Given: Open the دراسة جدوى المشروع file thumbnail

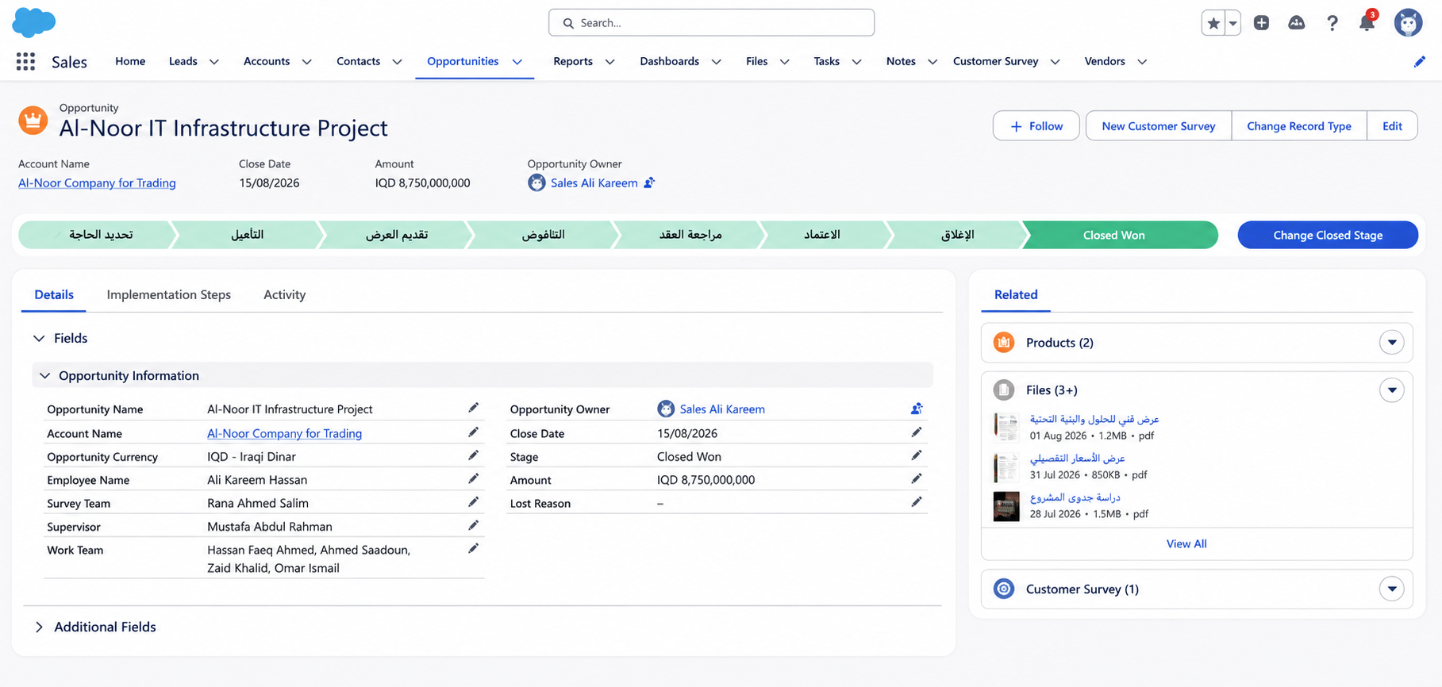Looking at the screenshot, I should click(x=1006, y=505).
